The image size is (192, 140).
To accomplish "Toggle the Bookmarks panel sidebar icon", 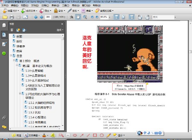I will (x=4, y=35).
